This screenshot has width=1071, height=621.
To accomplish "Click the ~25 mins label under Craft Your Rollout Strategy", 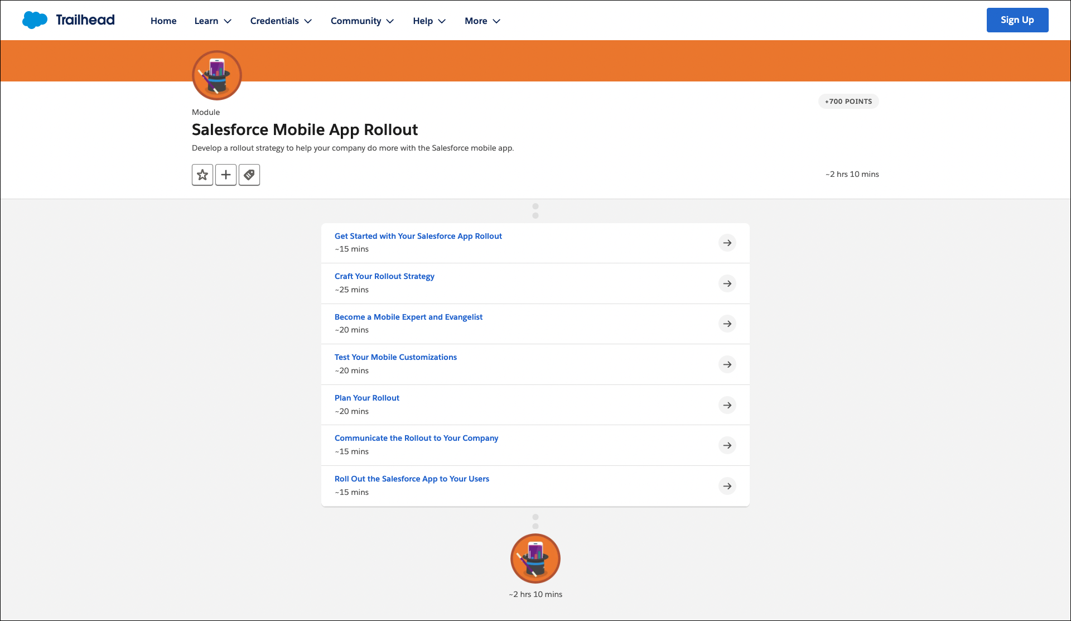I will 351,290.
